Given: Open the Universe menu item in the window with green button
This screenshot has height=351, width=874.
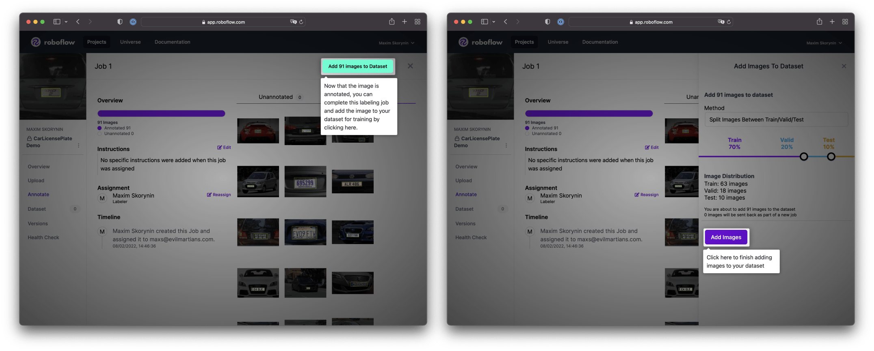Looking at the screenshot, I should pyautogui.click(x=130, y=42).
